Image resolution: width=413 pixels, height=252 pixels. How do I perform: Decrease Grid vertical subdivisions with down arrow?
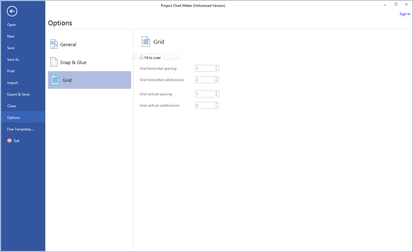(x=216, y=107)
